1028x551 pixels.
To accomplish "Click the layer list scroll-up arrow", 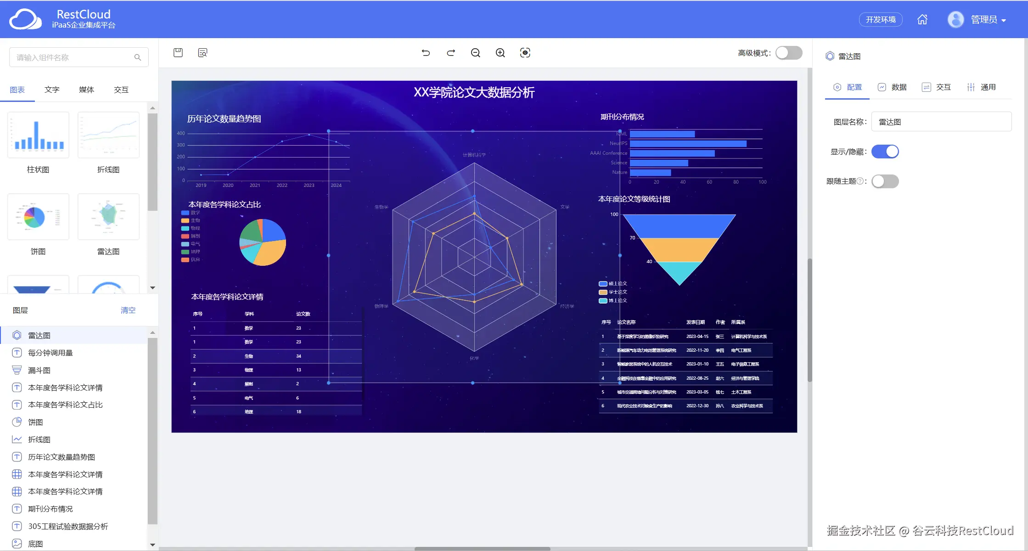I will pyautogui.click(x=152, y=332).
